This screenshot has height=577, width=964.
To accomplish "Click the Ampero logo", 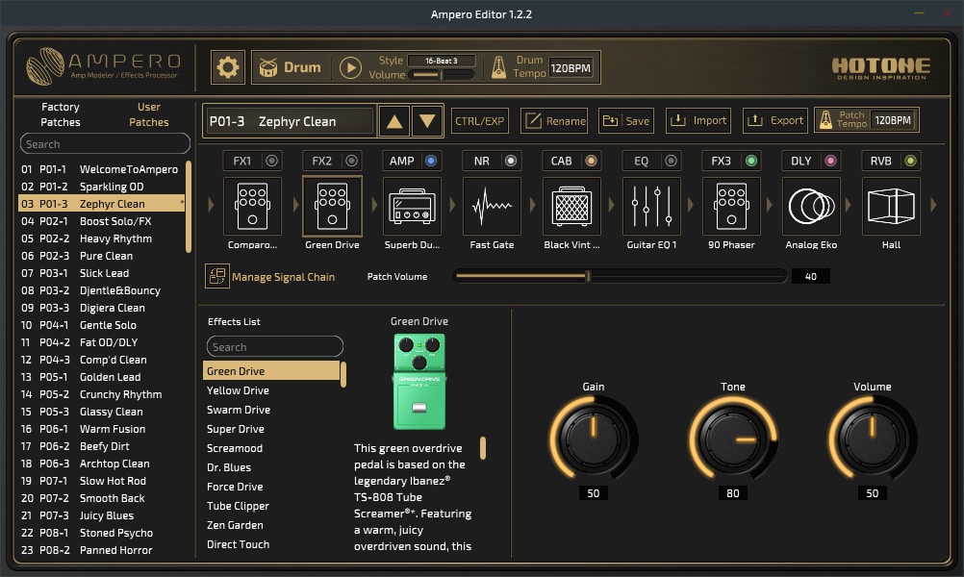I will pyautogui.click(x=104, y=65).
